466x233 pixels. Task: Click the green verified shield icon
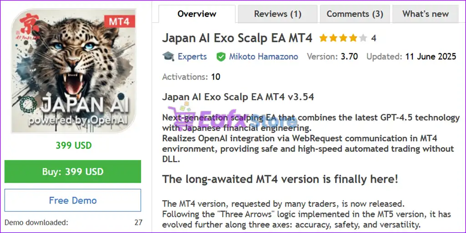(221, 57)
